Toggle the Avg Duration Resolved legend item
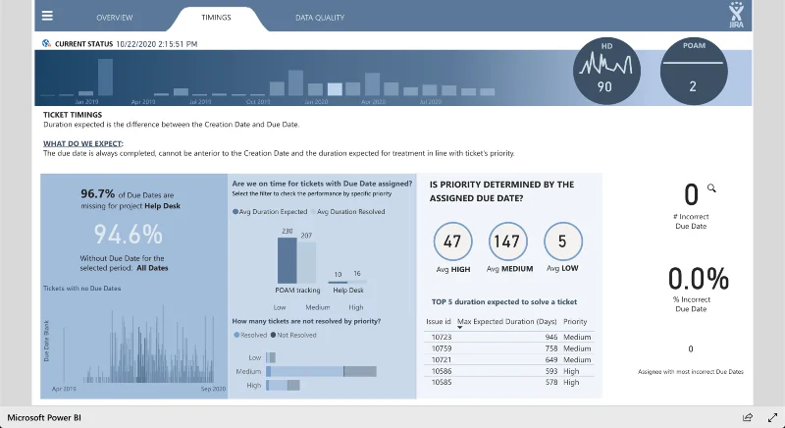 [x=348, y=212]
